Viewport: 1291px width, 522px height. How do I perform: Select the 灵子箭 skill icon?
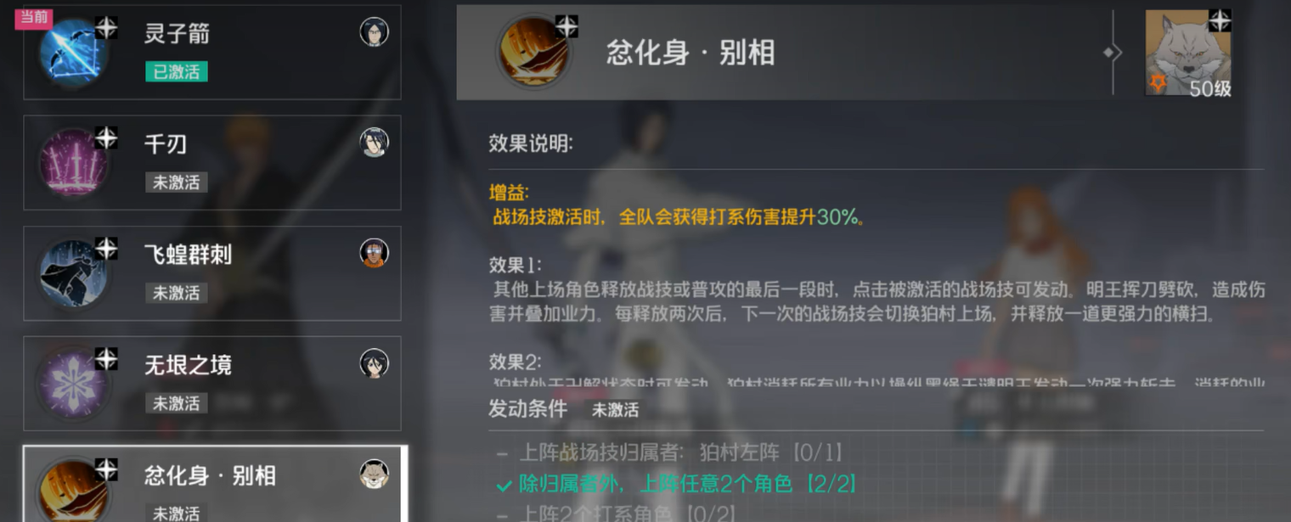[x=73, y=53]
